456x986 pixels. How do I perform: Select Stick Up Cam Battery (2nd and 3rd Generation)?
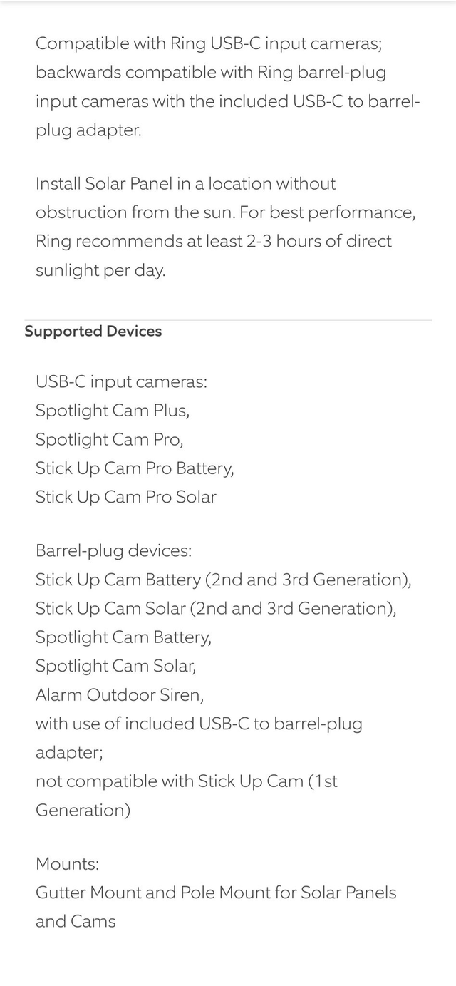point(224,580)
